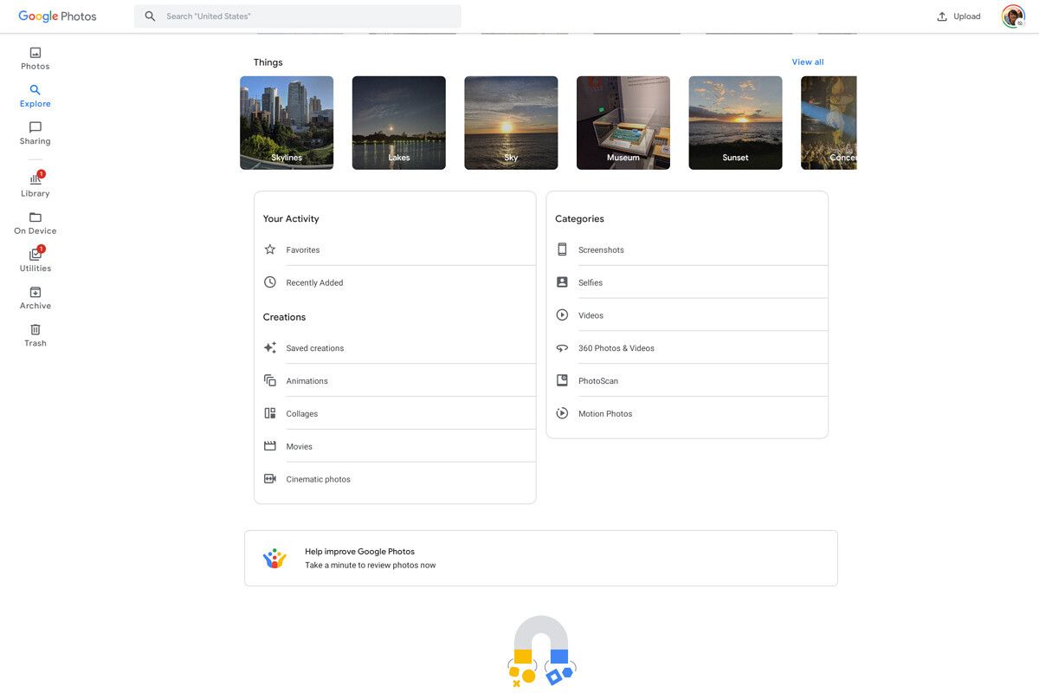
Task: View Favorites under Your Activity
Action: (x=303, y=249)
